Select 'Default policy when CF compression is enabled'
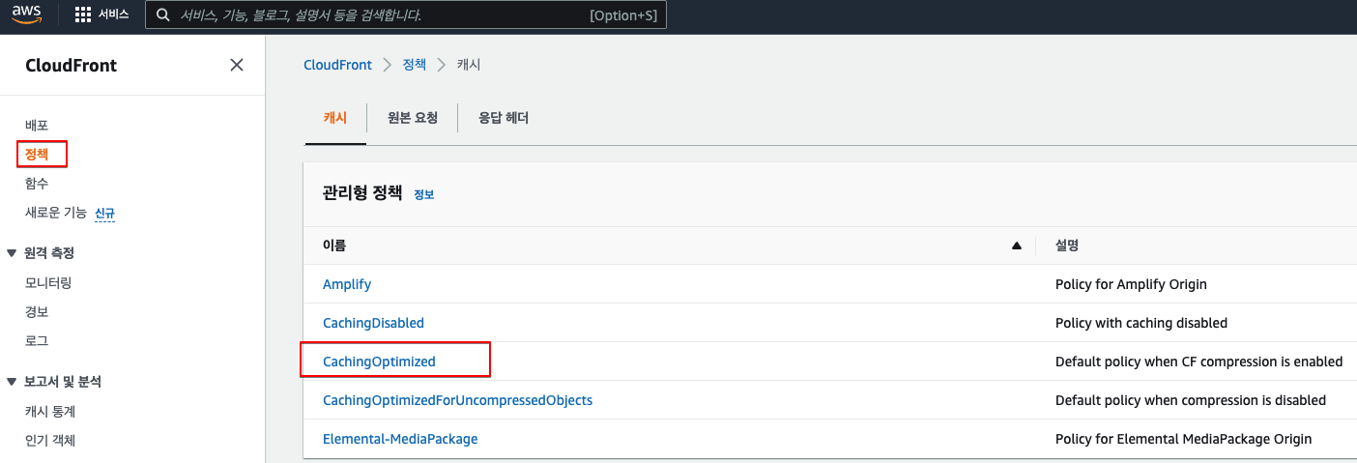The height and width of the screenshot is (463, 1357). pos(1198,362)
